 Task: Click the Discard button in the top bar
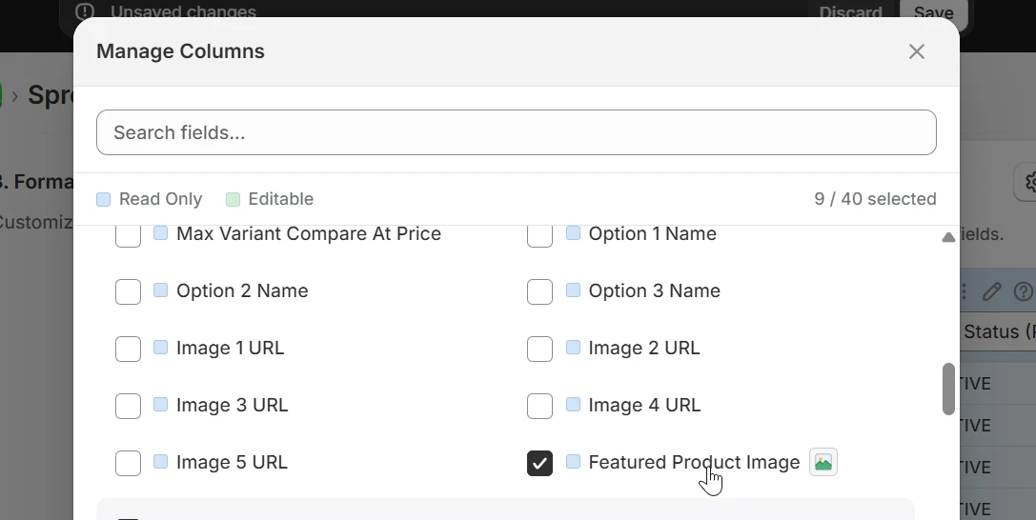[850, 12]
